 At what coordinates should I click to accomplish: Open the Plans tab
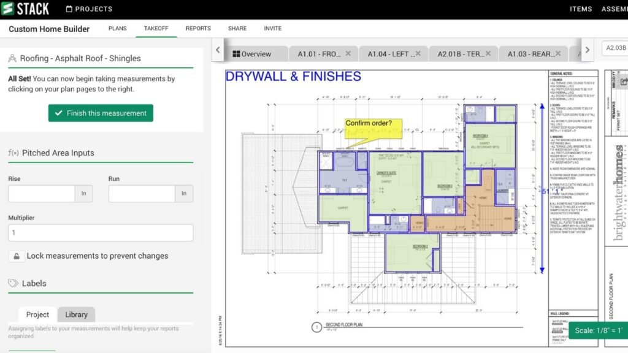tap(118, 28)
